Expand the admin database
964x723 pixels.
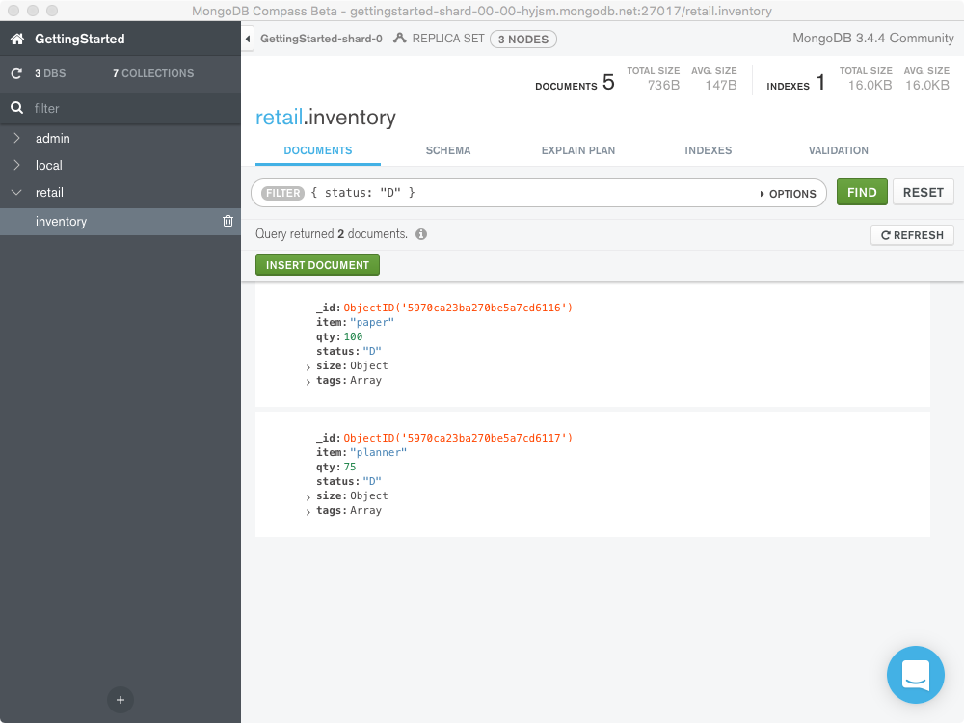pyautogui.click(x=16, y=139)
